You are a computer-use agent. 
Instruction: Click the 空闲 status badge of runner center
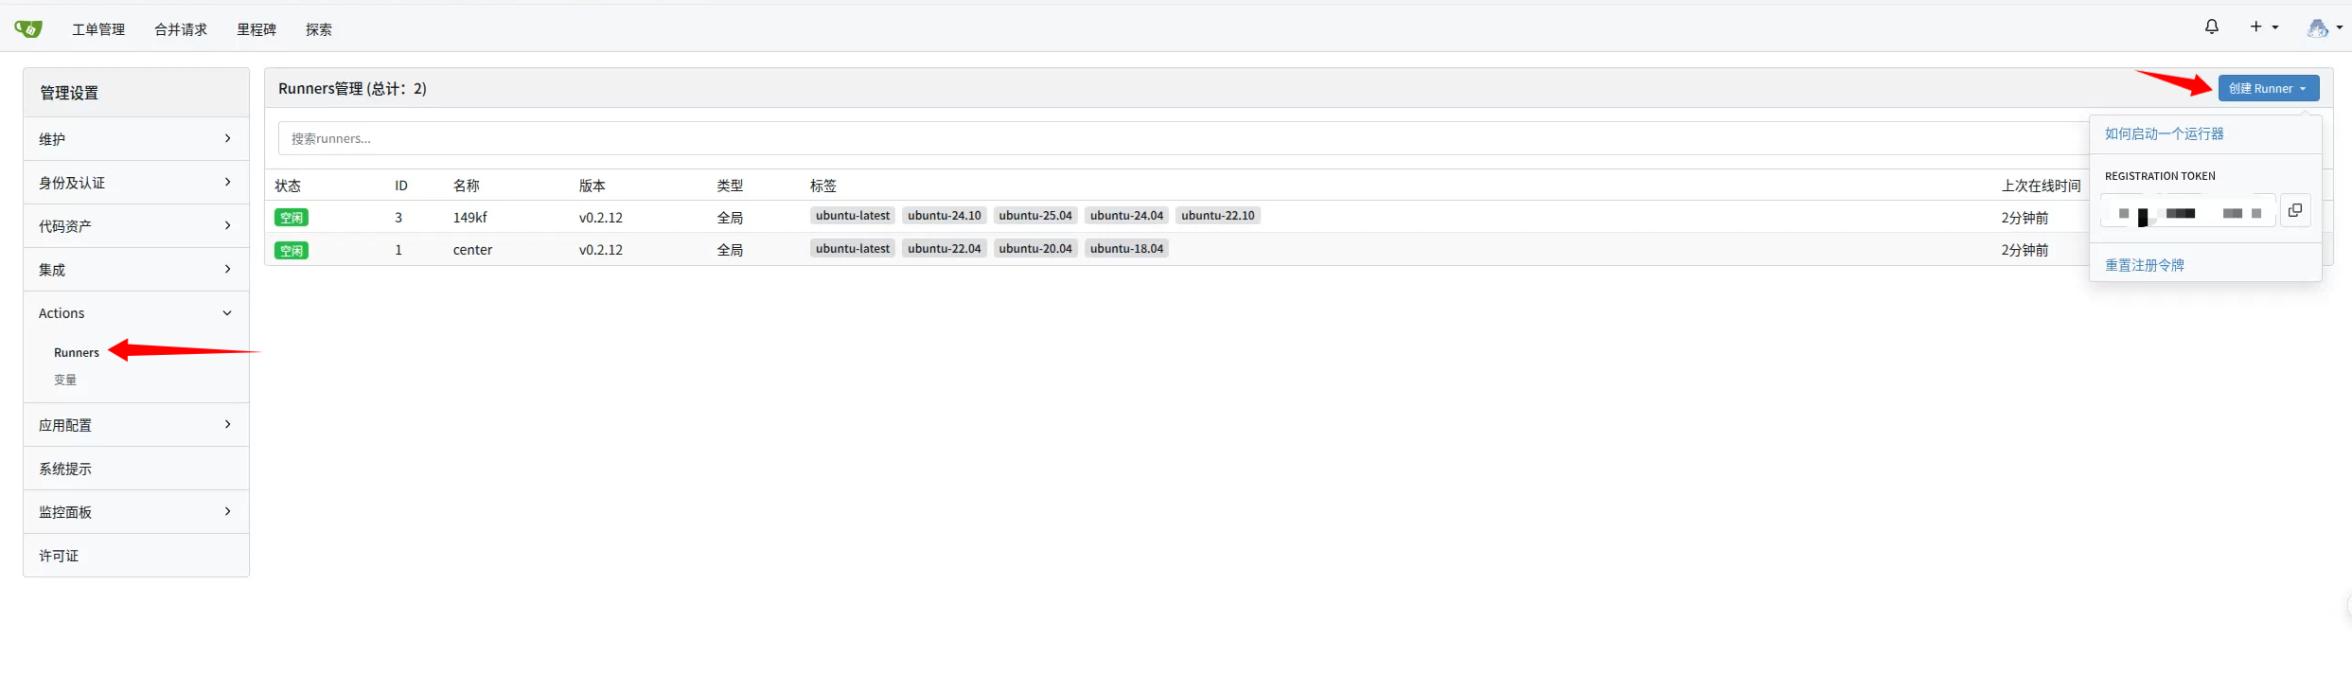point(292,251)
